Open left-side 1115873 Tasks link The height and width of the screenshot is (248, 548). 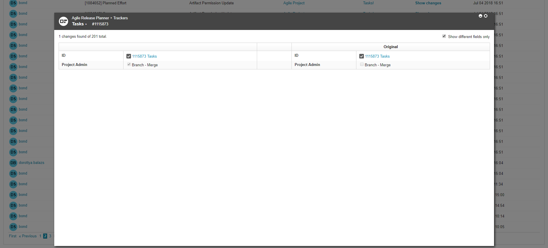(x=144, y=56)
